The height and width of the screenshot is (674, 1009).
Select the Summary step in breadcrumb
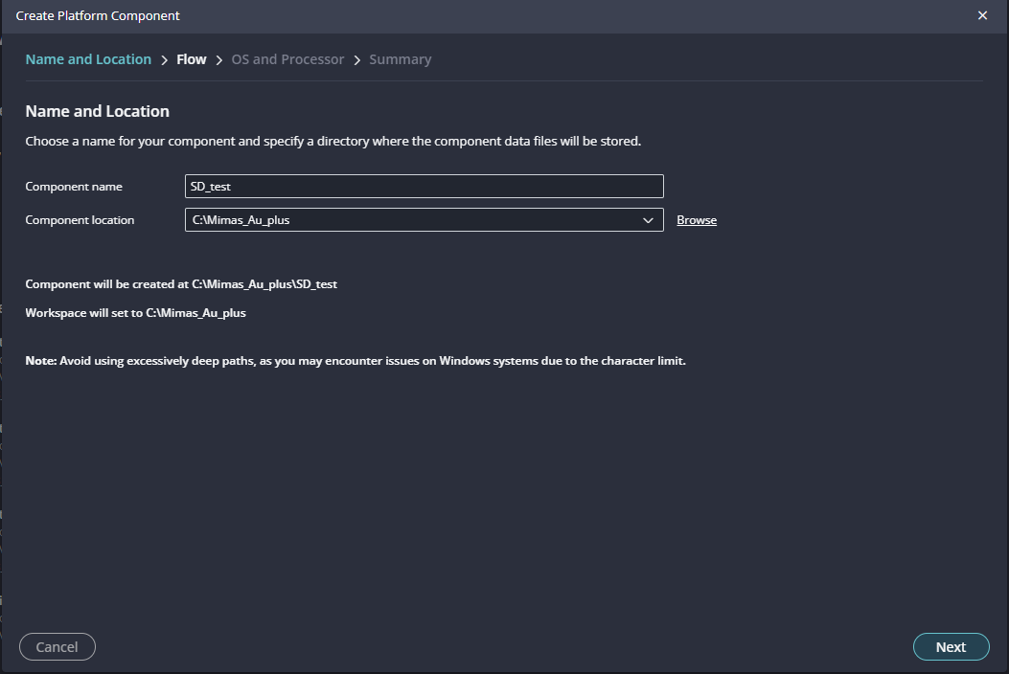(x=400, y=59)
